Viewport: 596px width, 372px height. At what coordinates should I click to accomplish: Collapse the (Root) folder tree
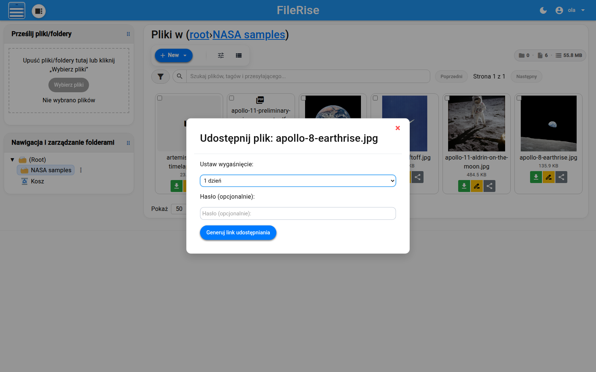coord(12,160)
